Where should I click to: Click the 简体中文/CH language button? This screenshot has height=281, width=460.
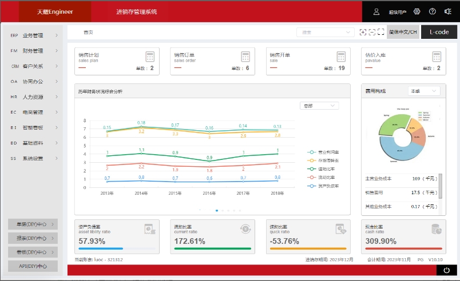pyautogui.click(x=403, y=32)
